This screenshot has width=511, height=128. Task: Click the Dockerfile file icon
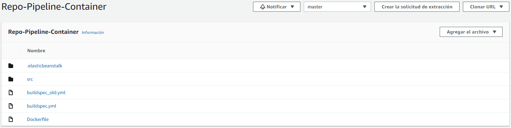[11, 119]
